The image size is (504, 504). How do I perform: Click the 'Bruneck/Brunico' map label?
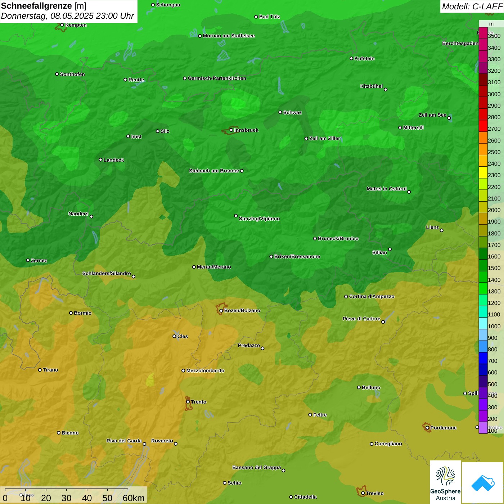pyautogui.click(x=338, y=238)
